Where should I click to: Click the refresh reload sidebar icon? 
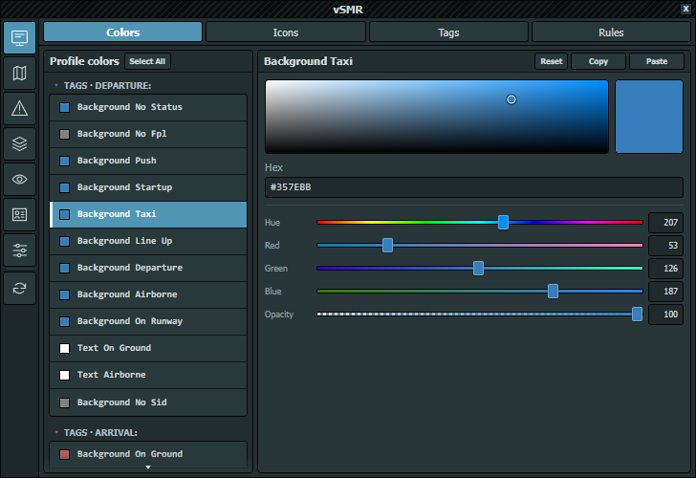19,289
